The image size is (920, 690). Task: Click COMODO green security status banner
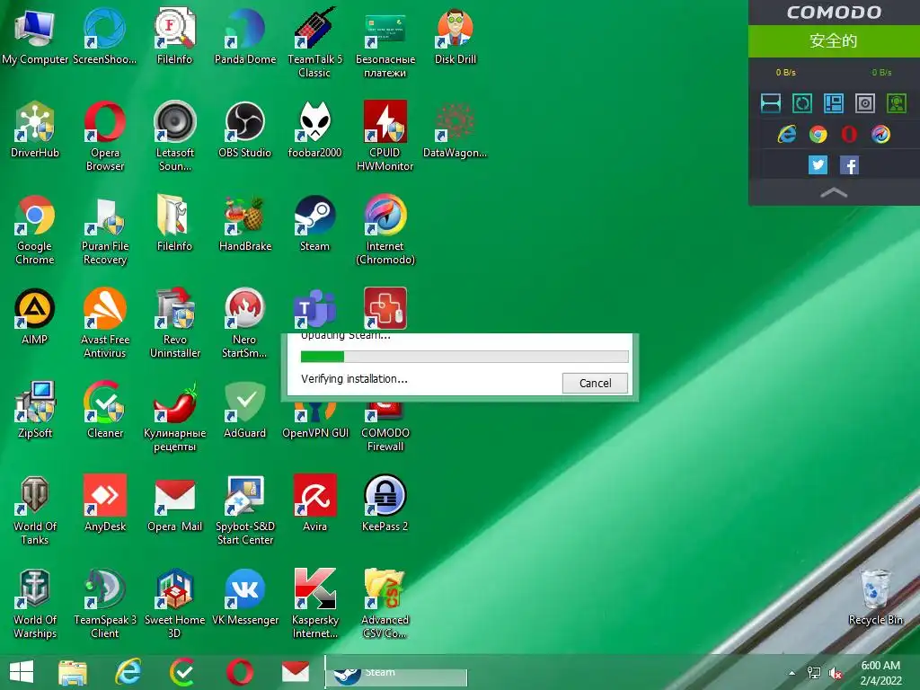coord(834,41)
